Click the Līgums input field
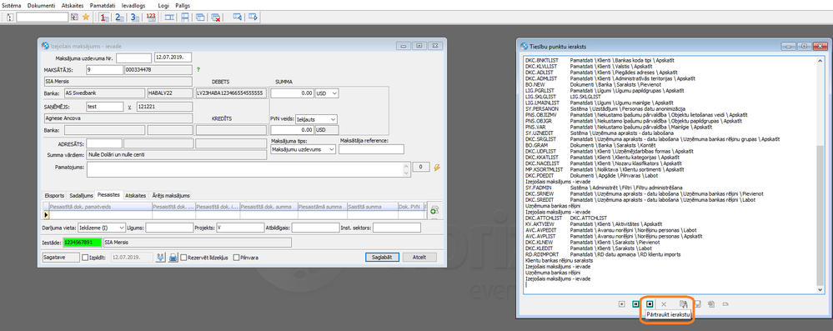Viewport: 833px width, 331px height. tap(169, 228)
